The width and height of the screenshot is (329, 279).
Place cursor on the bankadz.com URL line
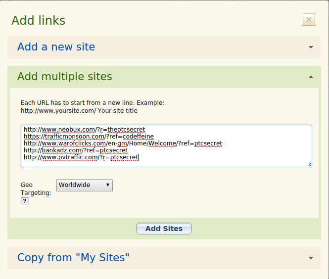76,150
